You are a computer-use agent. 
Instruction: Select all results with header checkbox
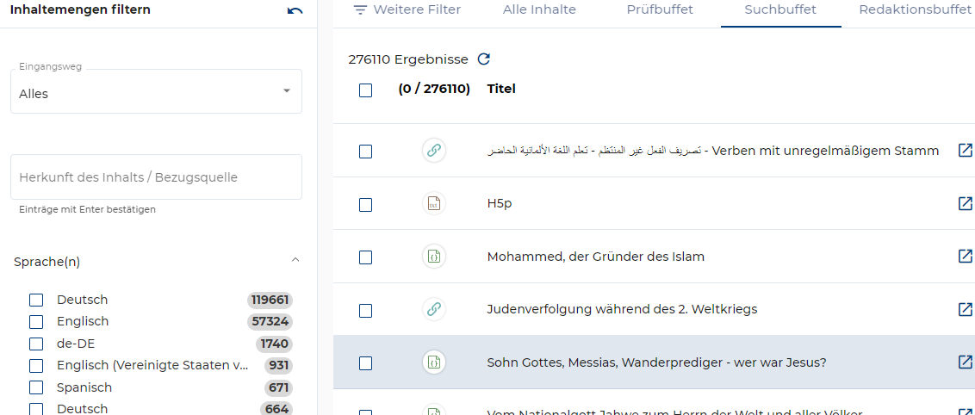tap(365, 90)
